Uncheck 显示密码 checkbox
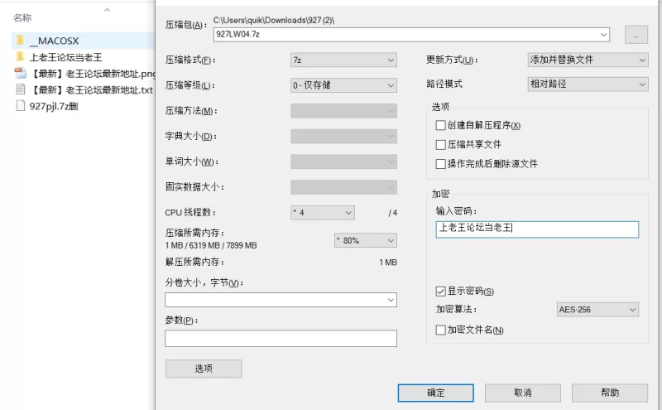 tap(440, 292)
